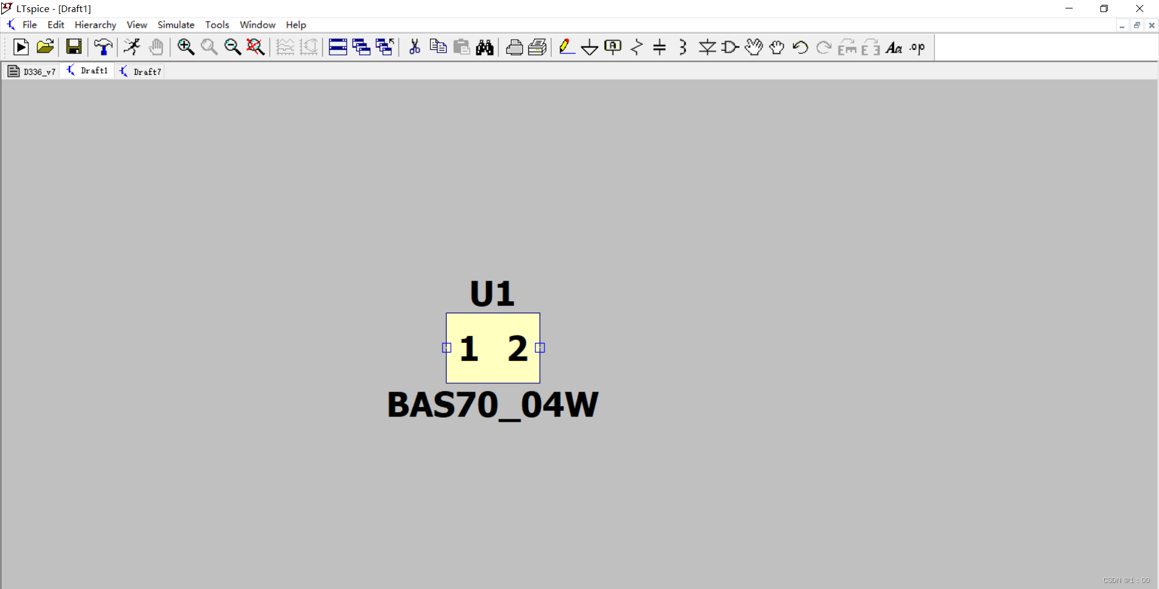
Task: Open the Window menu
Action: (x=258, y=25)
